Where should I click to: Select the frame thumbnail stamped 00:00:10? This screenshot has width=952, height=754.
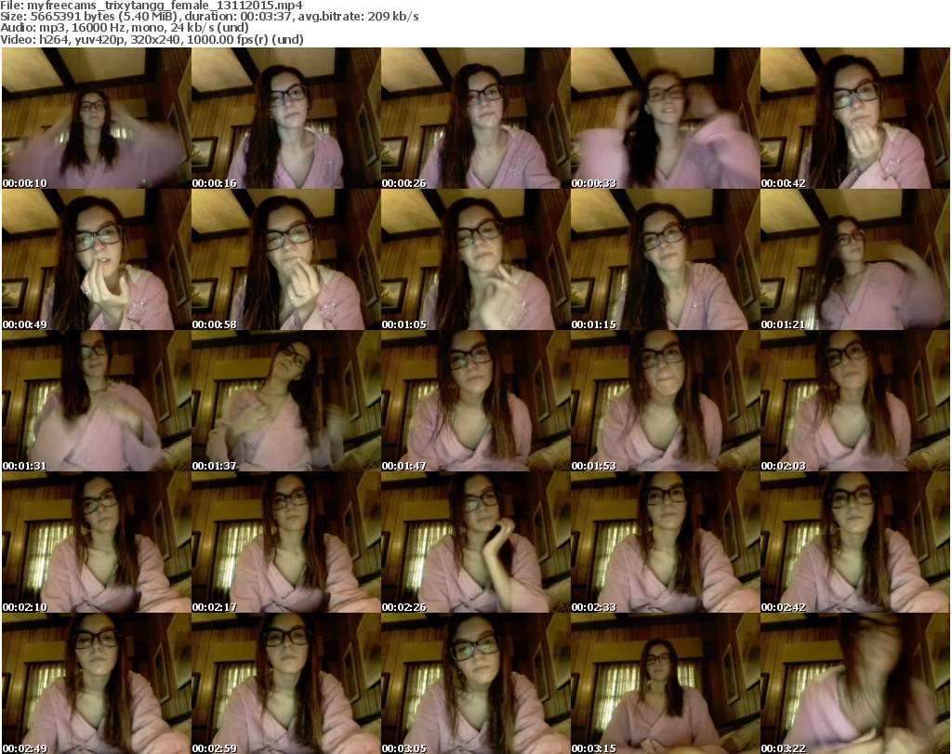97,118
